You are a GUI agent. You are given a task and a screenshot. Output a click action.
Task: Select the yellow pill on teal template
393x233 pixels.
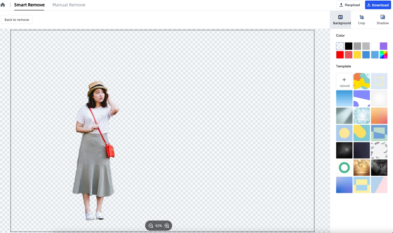click(x=362, y=133)
